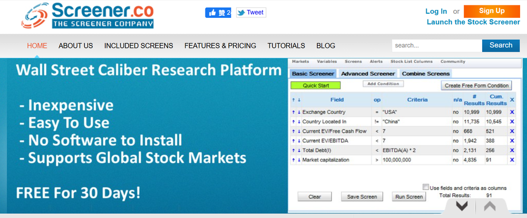This screenshot has width=527, height=218.
Task: Open FEATURES & PRICING page
Action: coord(220,46)
